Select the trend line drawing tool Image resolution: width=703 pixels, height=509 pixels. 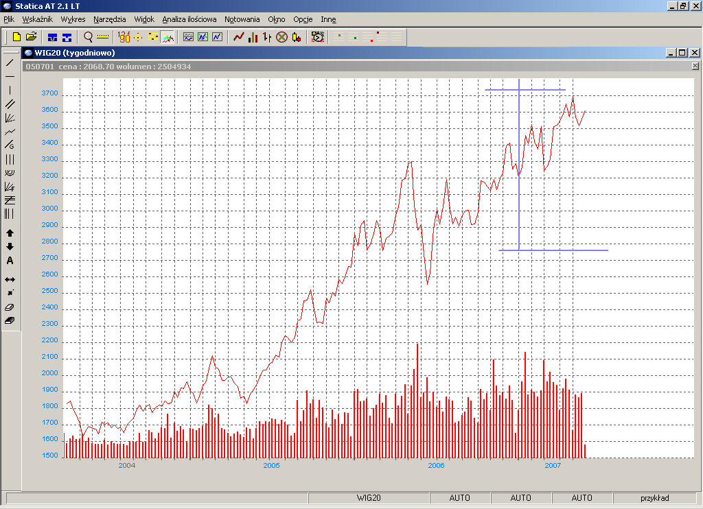[10, 62]
